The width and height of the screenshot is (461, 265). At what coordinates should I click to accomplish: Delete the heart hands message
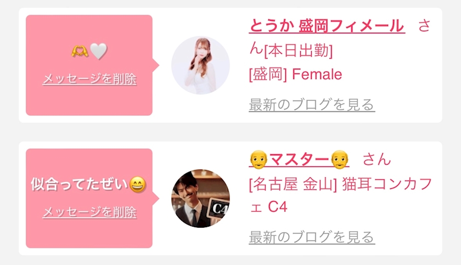click(89, 79)
